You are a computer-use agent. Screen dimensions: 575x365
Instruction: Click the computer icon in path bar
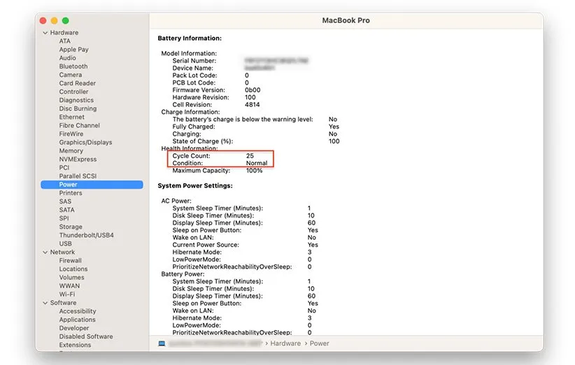(162, 343)
